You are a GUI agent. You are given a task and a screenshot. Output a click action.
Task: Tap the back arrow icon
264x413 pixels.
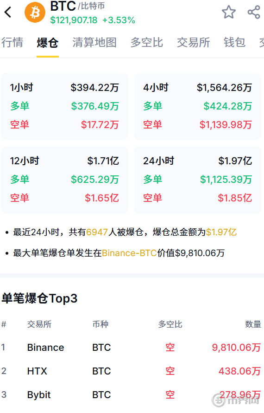coord(8,12)
